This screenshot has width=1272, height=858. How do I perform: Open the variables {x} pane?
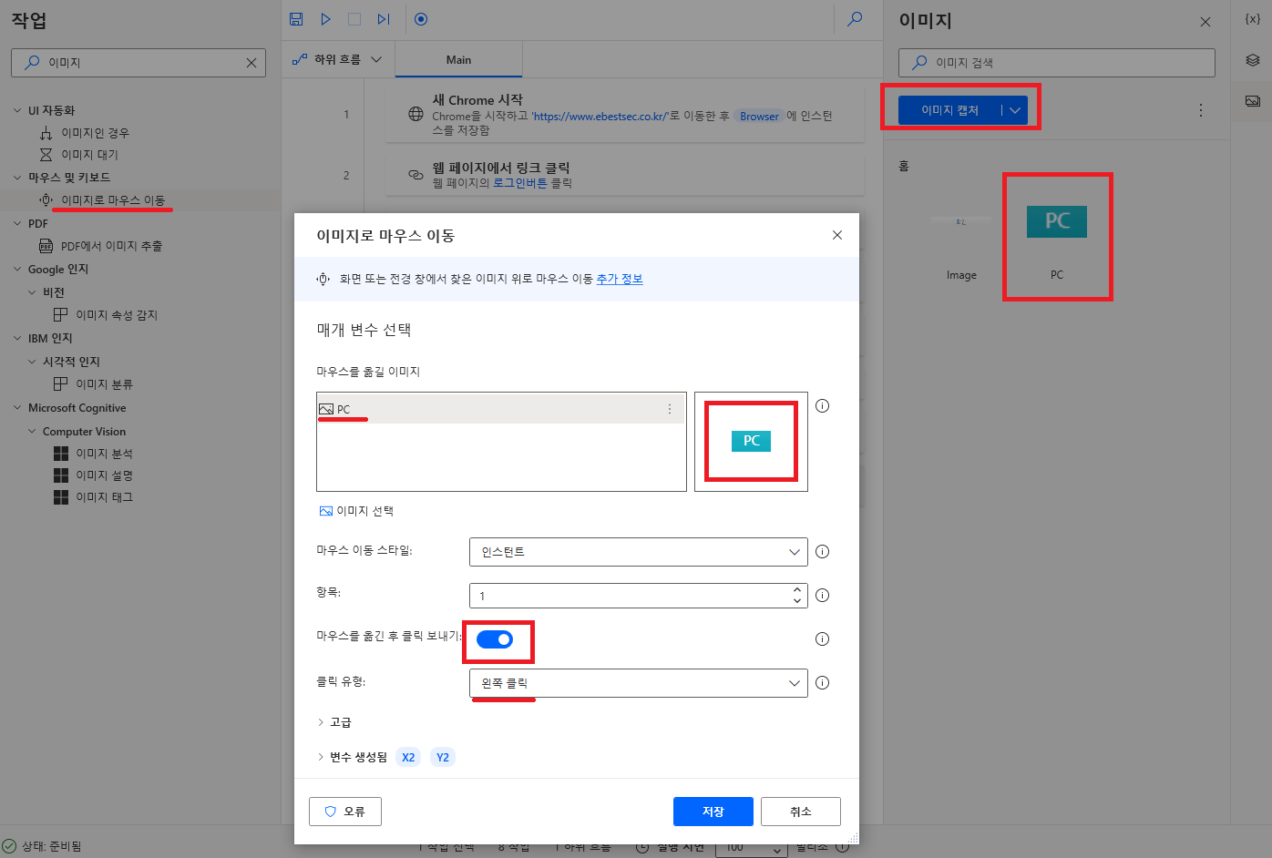click(1253, 19)
